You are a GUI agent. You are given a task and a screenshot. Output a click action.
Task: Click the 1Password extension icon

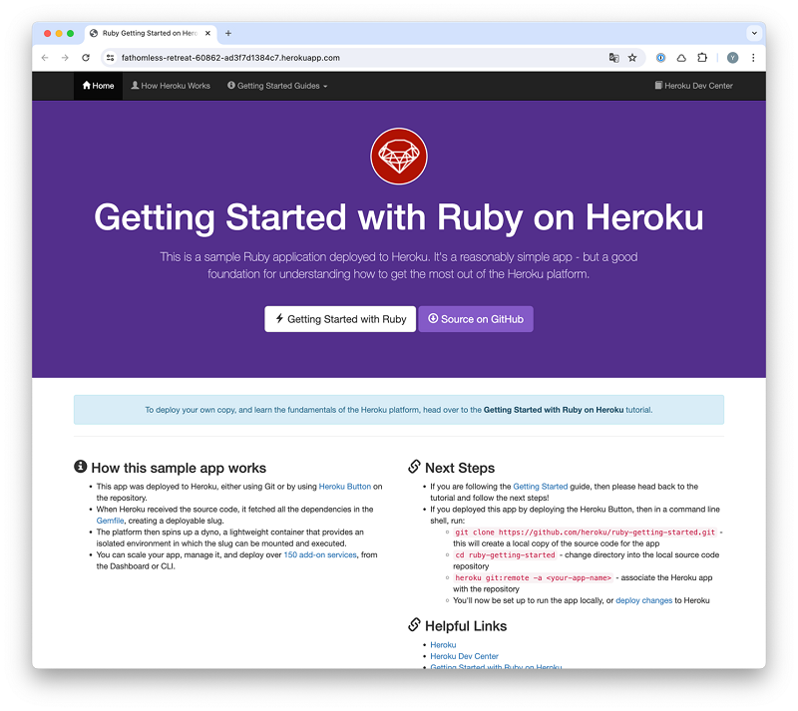(660, 58)
